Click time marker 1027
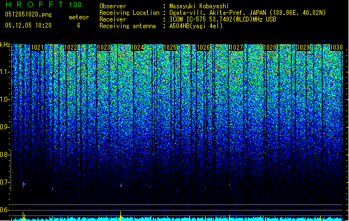Viewport: 349px width, 221px height. tap(236, 48)
